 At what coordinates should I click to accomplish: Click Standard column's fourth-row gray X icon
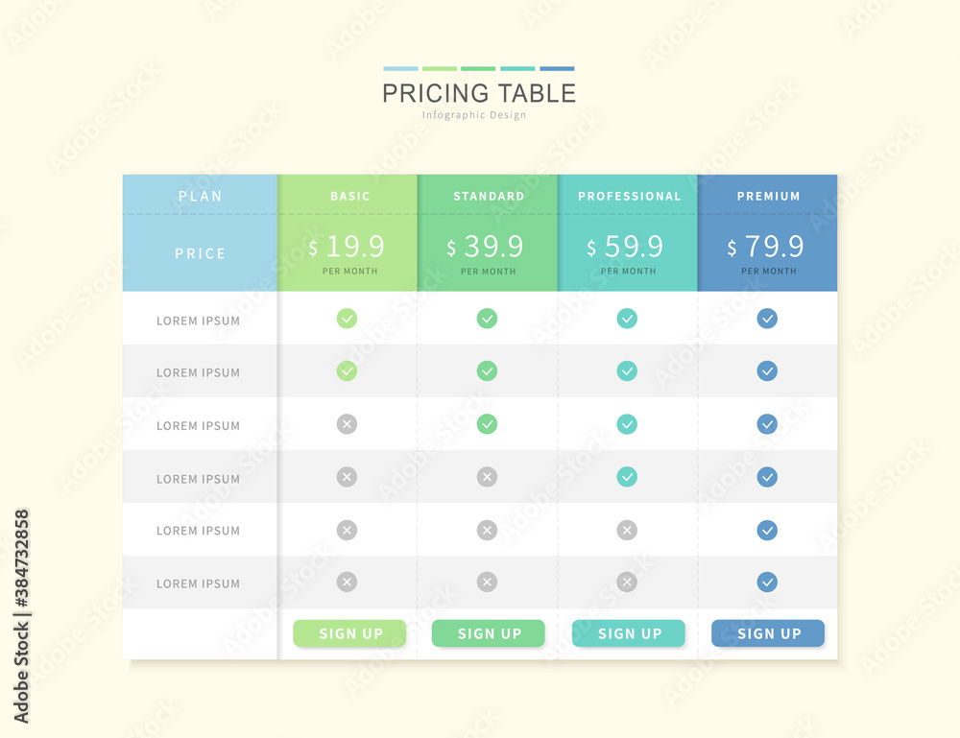[x=487, y=477]
